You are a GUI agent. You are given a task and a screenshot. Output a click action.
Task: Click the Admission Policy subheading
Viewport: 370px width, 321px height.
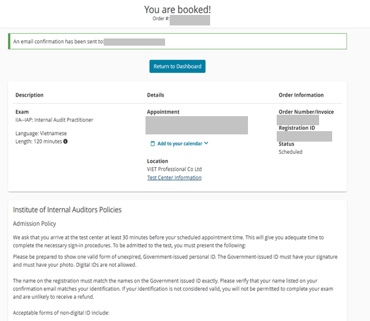(35, 224)
